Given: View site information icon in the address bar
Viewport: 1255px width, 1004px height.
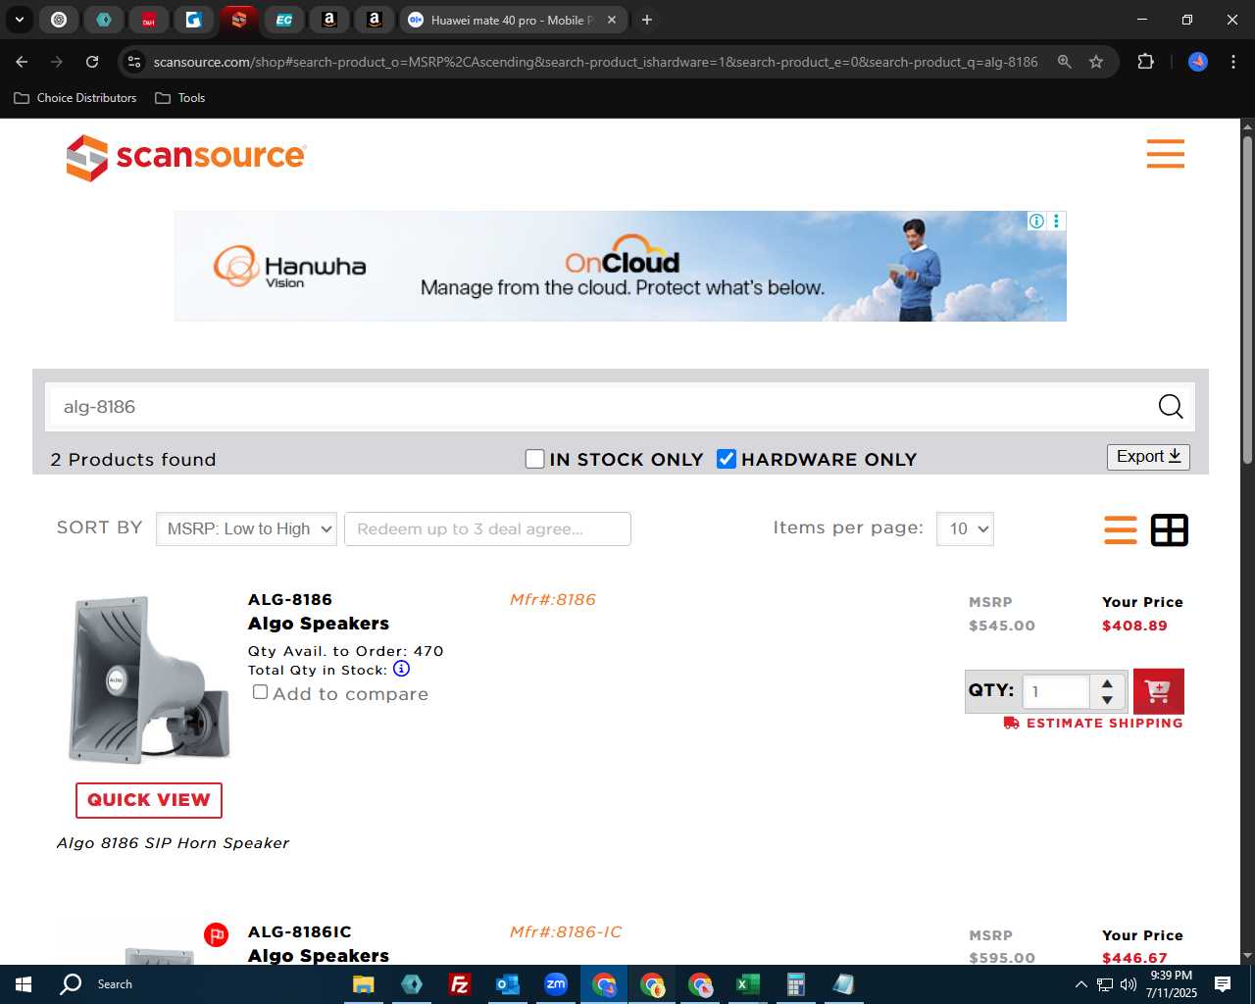Looking at the screenshot, I should pos(134,62).
